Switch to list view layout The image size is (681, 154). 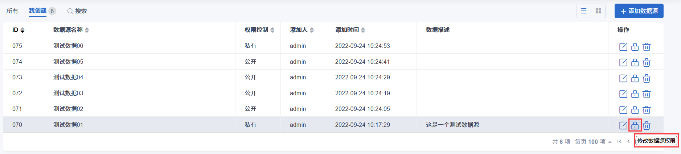[x=584, y=11]
